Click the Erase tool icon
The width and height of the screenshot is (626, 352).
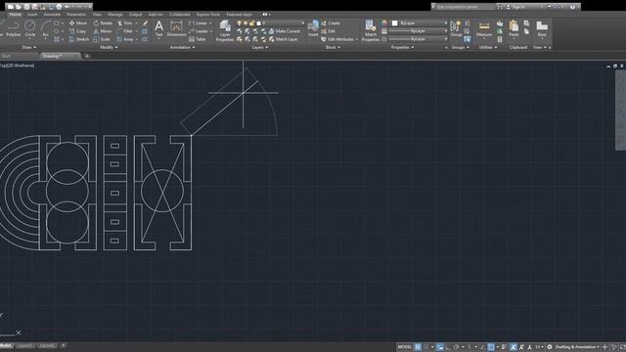point(145,23)
